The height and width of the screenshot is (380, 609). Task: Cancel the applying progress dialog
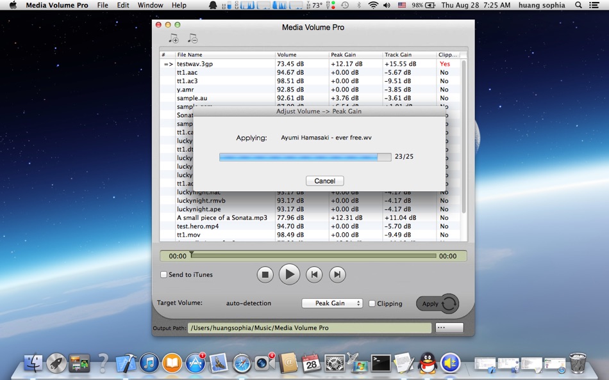[325, 180]
